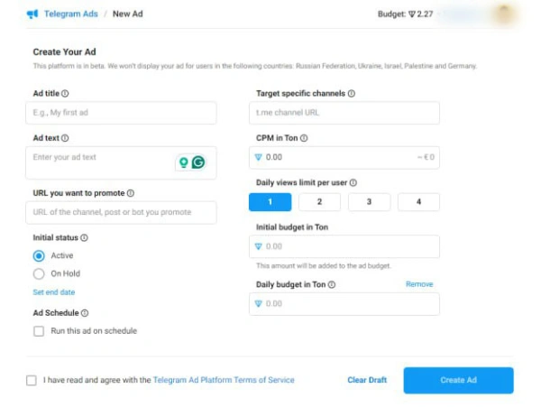541x407 pixels.
Task: Click Clear Draft
Action: (x=367, y=380)
